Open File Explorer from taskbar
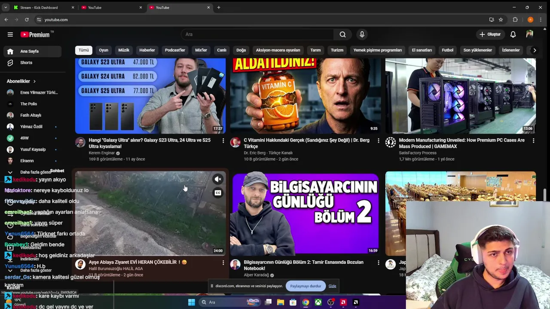This screenshot has width=550, height=309. [x=281, y=302]
